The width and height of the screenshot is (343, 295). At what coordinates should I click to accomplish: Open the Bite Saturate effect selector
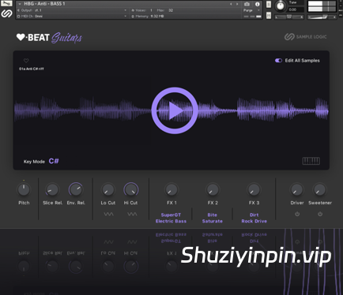click(213, 218)
